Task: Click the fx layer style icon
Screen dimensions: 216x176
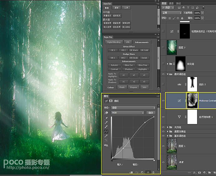Action: 194,173
